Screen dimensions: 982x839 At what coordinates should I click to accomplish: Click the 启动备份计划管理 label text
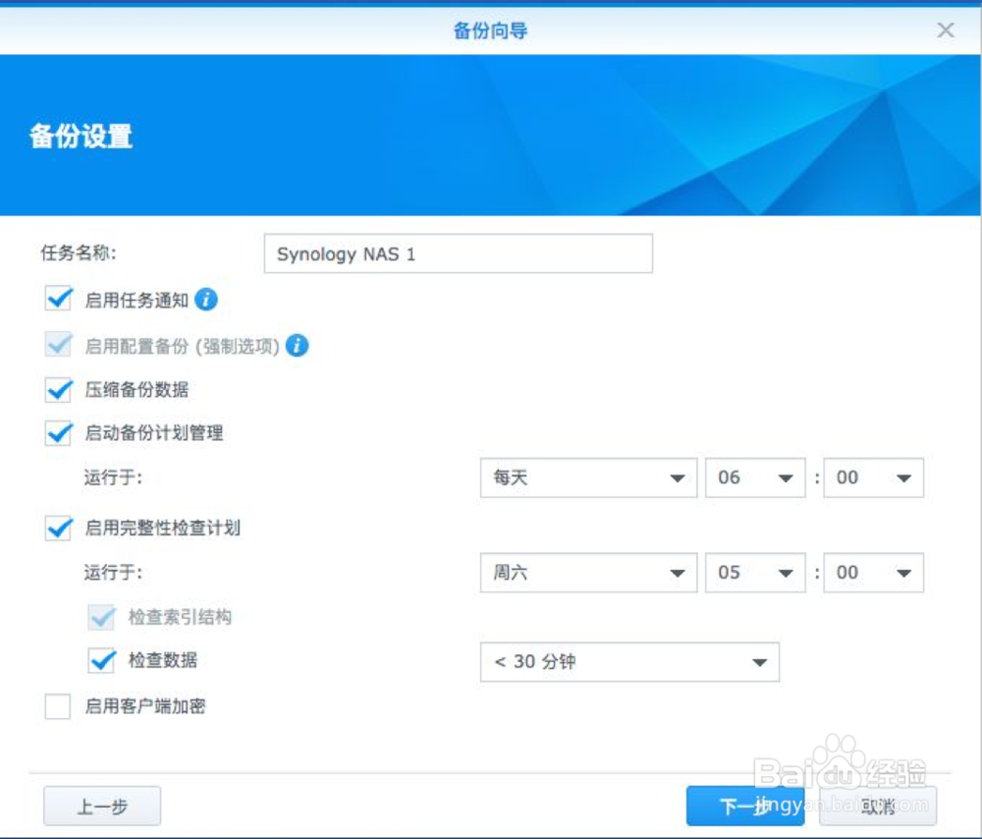154,433
